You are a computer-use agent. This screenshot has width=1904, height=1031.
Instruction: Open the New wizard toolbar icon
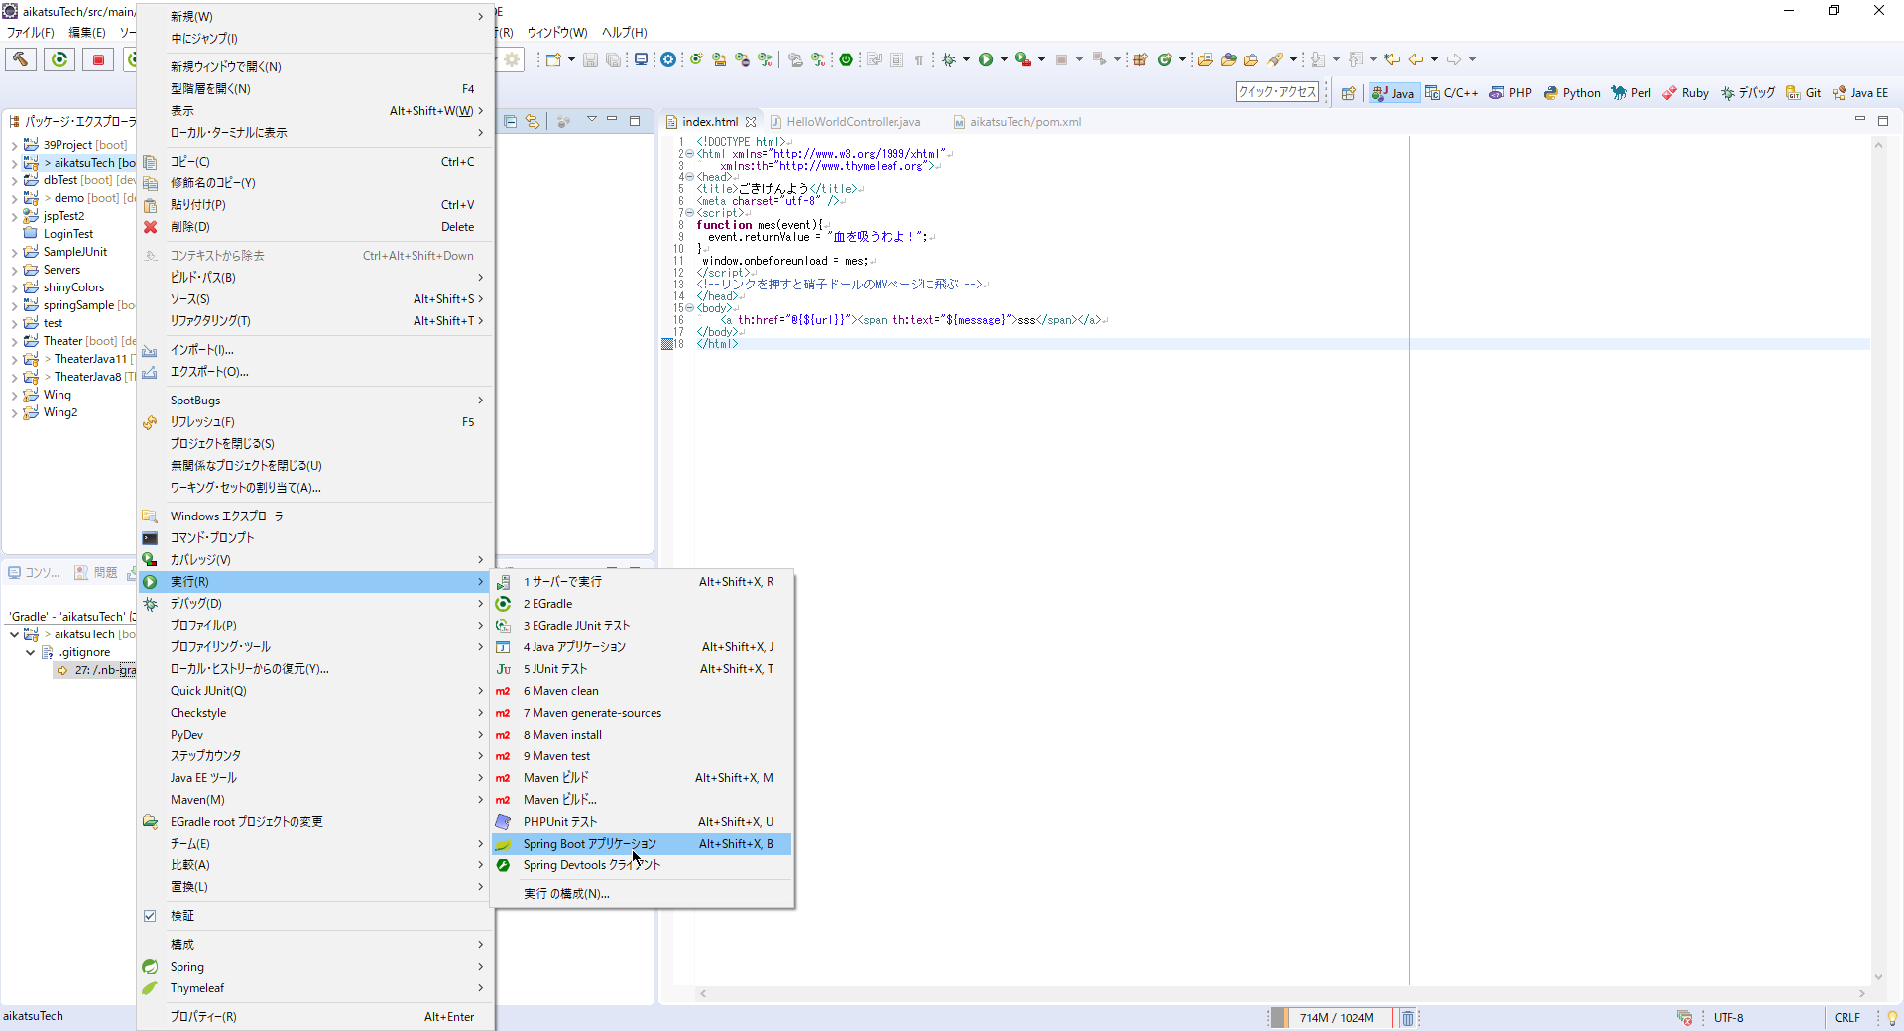tap(553, 59)
